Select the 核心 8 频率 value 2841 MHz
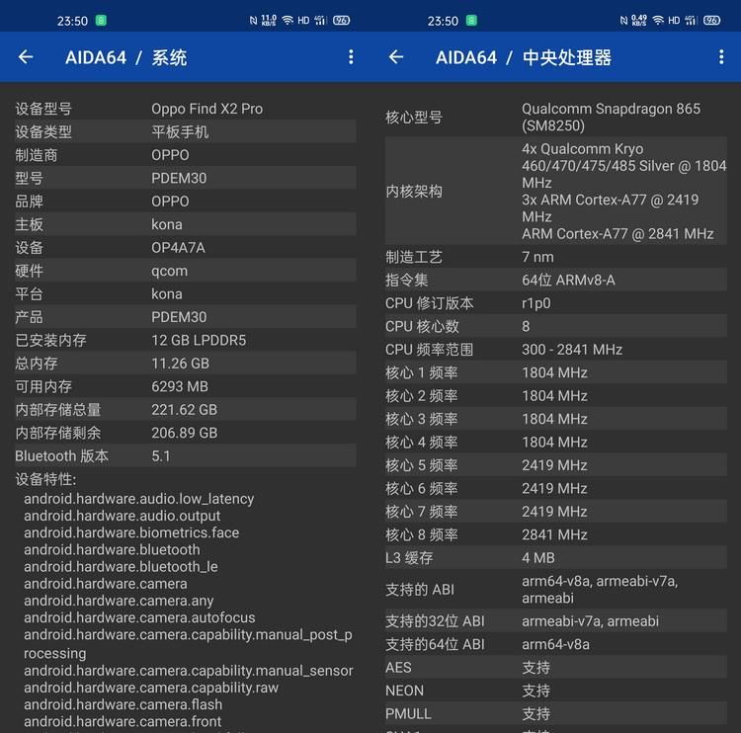This screenshot has height=733, width=741. 554,535
